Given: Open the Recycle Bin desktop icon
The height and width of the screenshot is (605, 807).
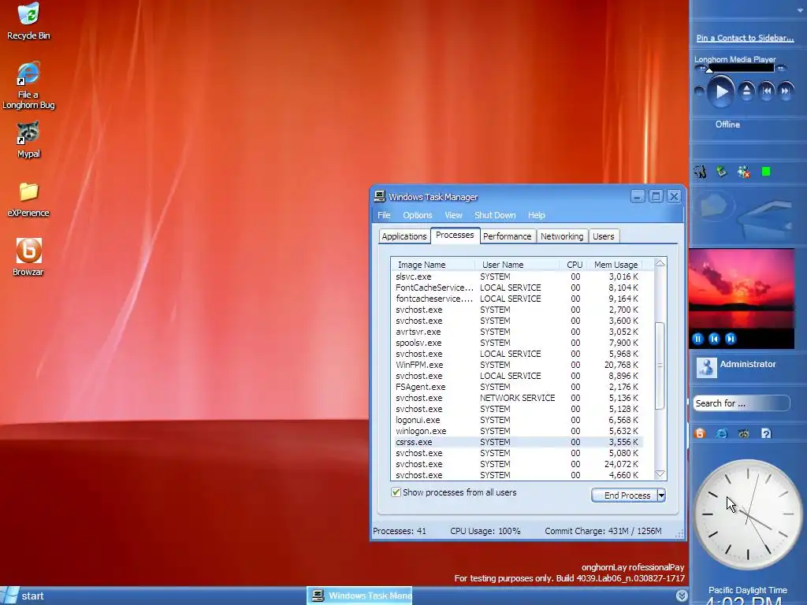Looking at the screenshot, I should (28, 20).
